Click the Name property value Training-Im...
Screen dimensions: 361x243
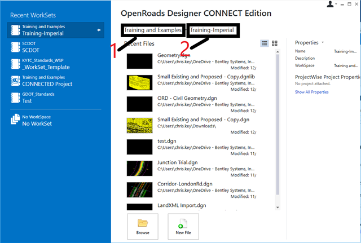pyautogui.click(x=345, y=51)
